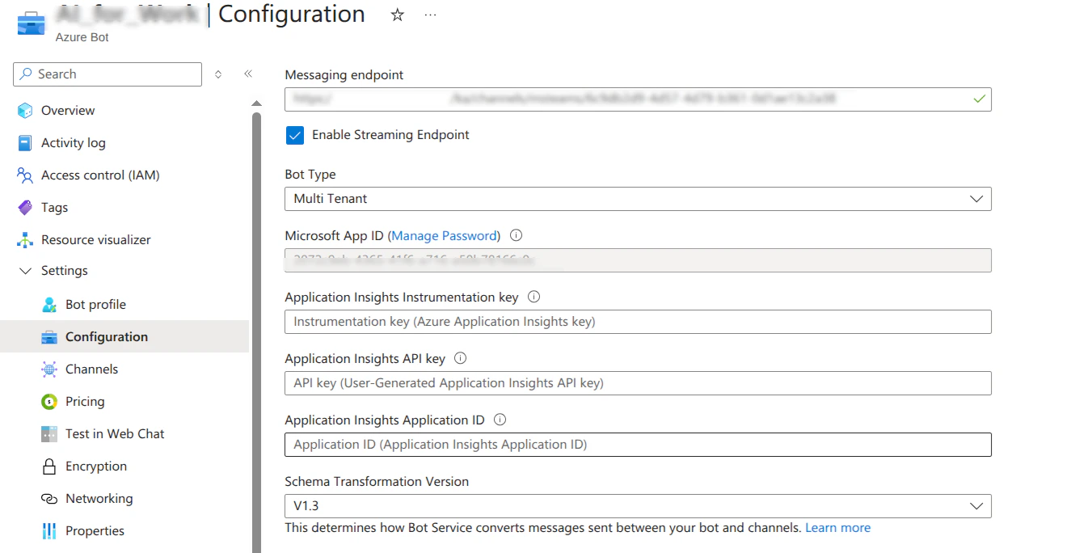Viewport: 1071px width, 553px height.
Task: Click the Access control (IAM) people icon
Action: tap(25, 175)
